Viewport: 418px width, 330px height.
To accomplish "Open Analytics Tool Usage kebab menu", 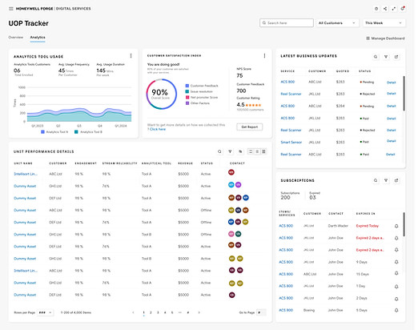I will [131, 55].
